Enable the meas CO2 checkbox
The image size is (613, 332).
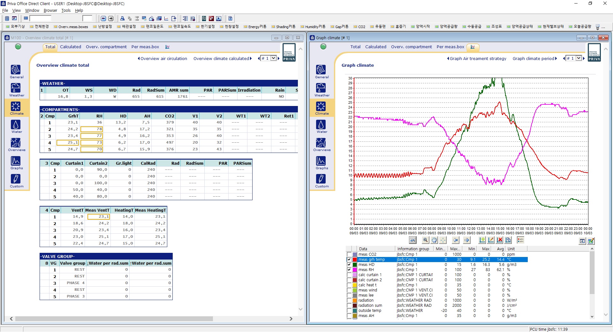(x=349, y=254)
